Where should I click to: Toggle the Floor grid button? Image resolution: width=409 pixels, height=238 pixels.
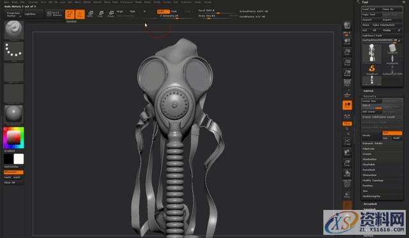pos(347,94)
